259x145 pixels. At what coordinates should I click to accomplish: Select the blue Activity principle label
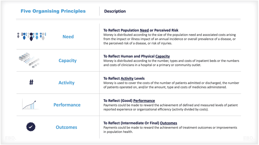(x=67, y=83)
